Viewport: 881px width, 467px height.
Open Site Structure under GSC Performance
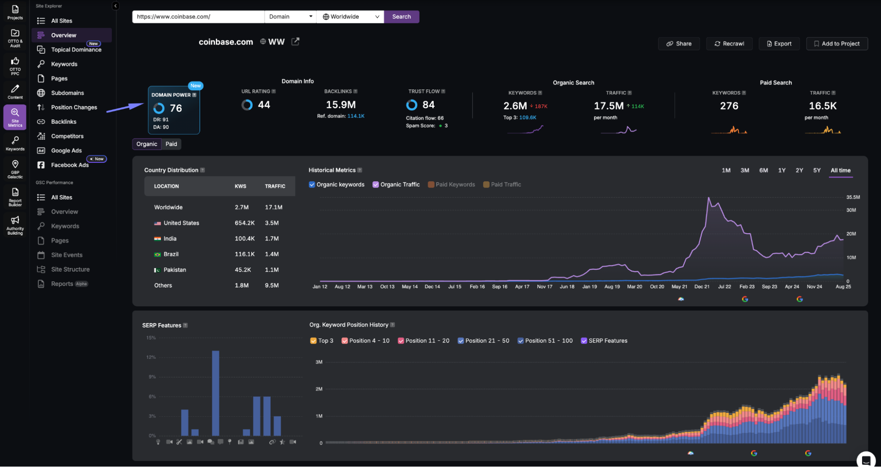pos(71,269)
